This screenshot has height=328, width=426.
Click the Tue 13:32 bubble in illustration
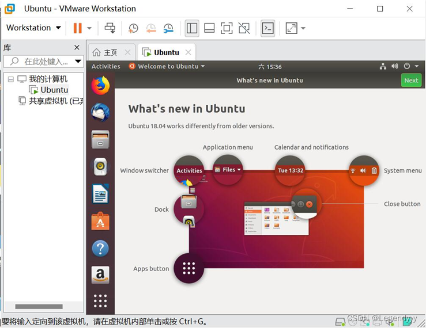[x=290, y=170]
